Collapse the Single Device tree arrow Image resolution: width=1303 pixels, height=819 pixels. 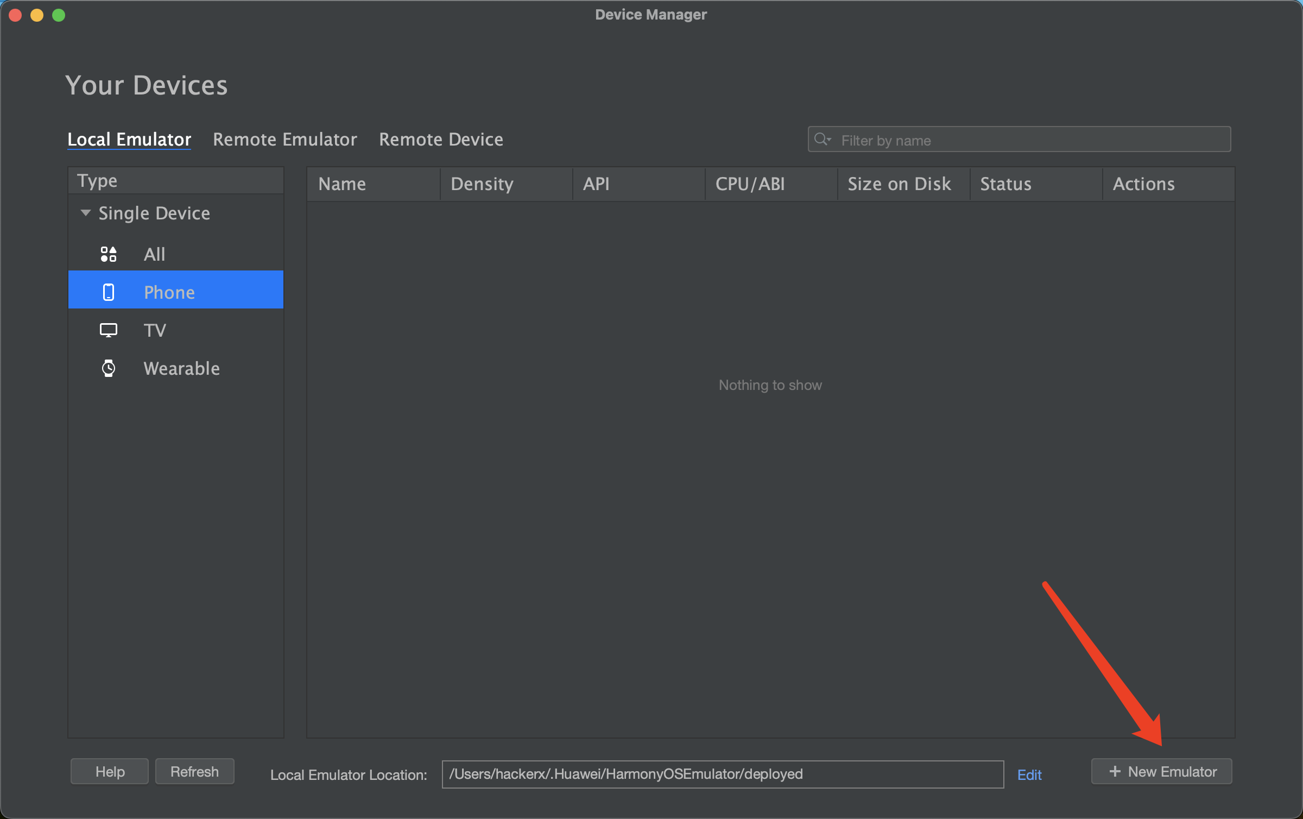click(85, 213)
